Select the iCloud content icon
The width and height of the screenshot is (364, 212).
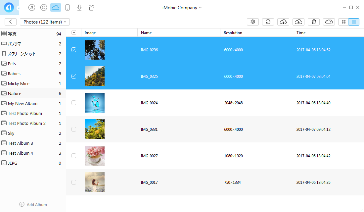(56, 7)
